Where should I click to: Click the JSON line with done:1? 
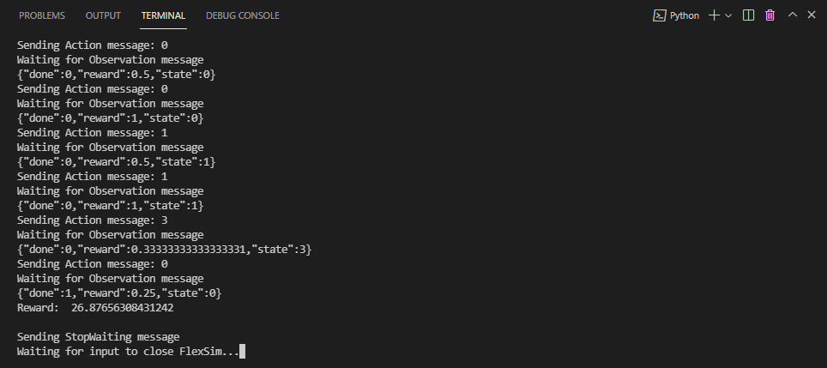tap(119, 293)
